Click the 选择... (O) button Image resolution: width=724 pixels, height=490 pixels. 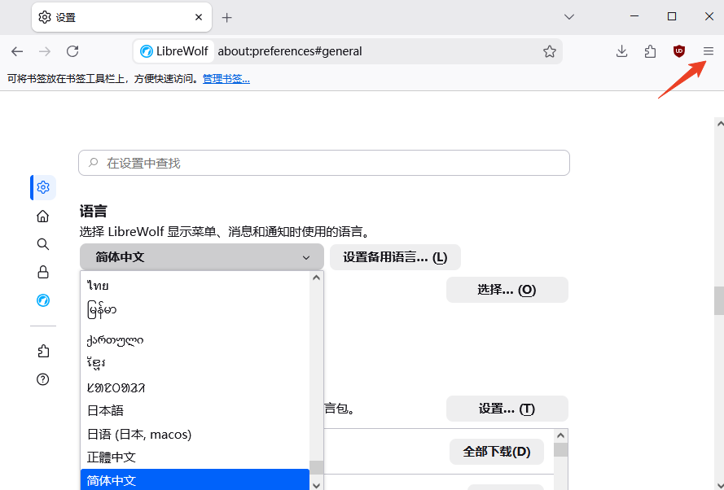(507, 290)
